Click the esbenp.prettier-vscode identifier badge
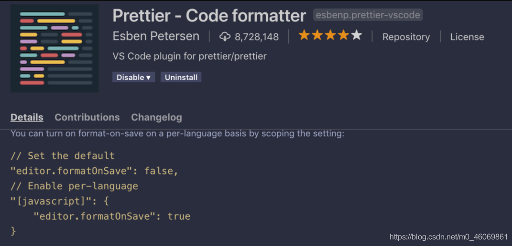The image size is (512, 246). click(x=368, y=15)
